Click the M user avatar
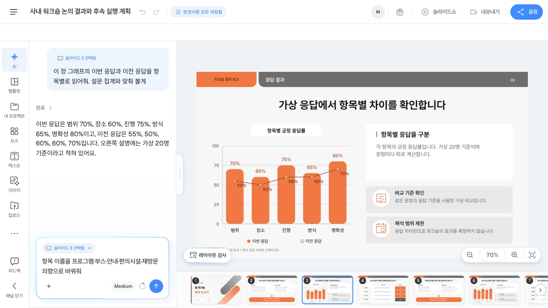548x308 pixels. pyautogui.click(x=378, y=12)
